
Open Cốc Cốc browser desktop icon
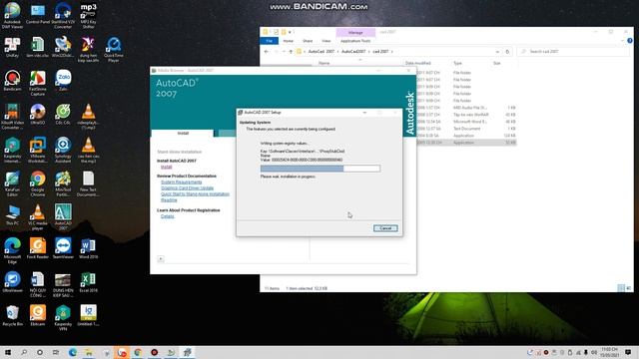(x=63, y=115)
